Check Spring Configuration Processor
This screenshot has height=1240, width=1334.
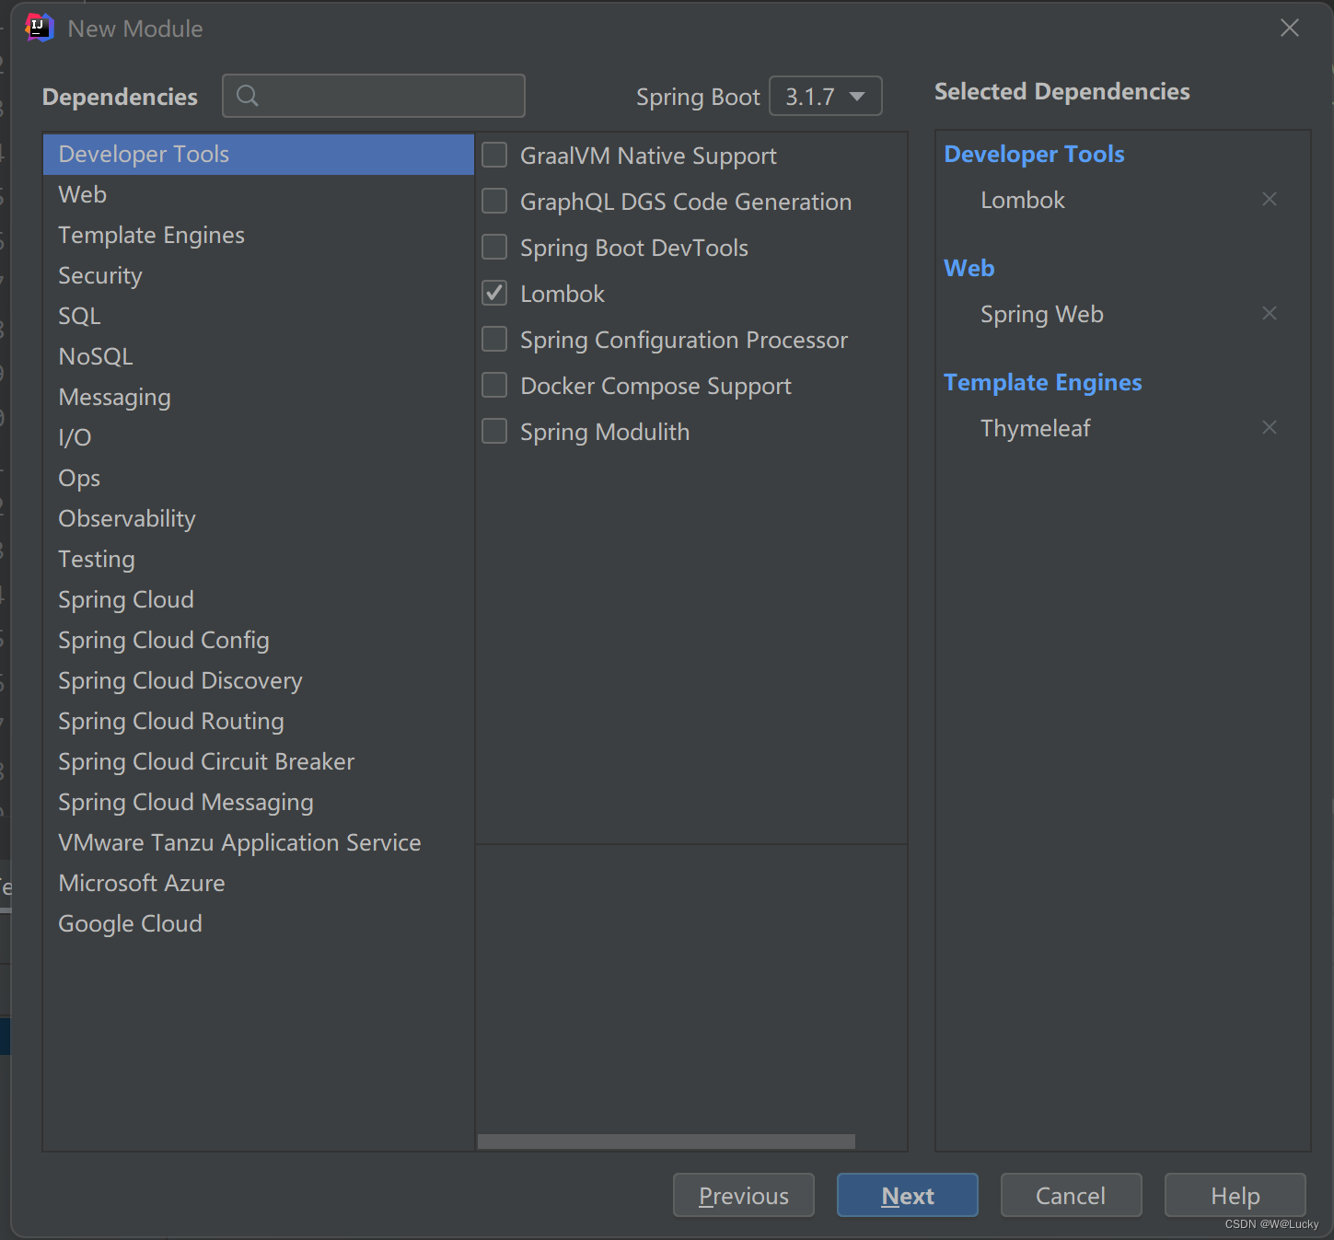(x=494, y=339)
